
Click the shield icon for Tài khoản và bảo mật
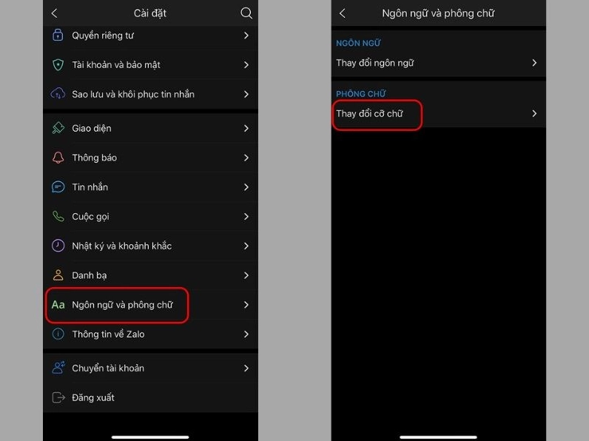coord(58,64)
